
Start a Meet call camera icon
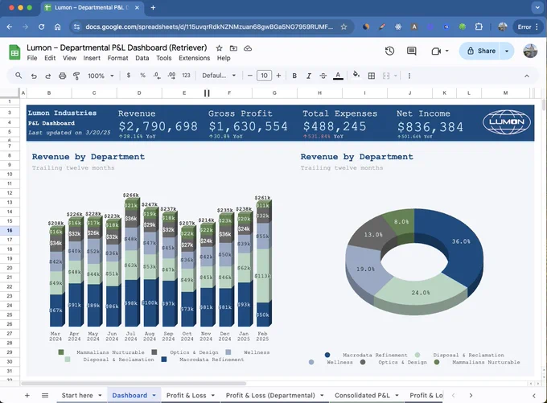[436, 51]
